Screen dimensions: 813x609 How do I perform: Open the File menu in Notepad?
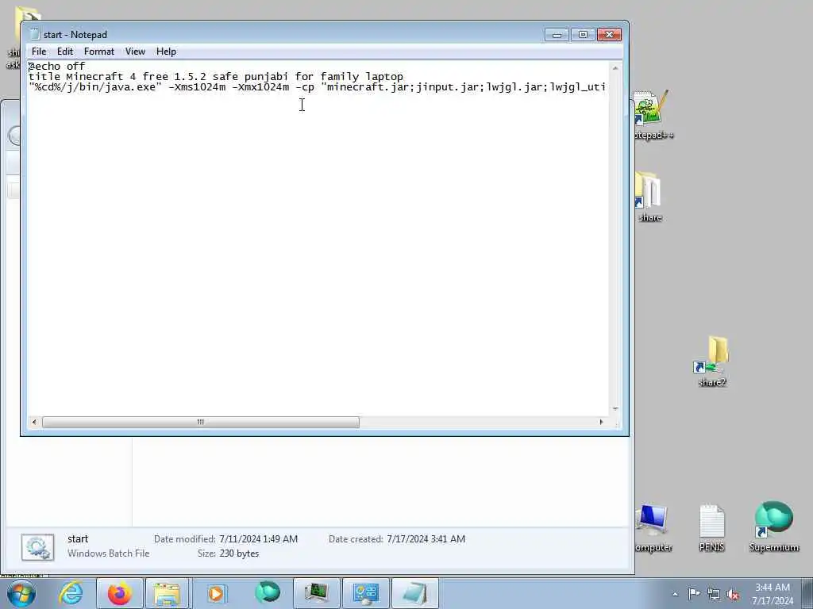[x=39, y=52]
